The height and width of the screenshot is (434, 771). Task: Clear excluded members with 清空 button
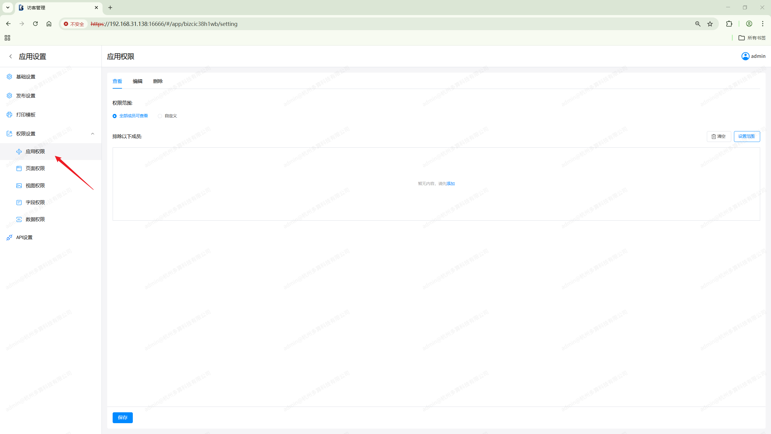click(x=719, y=137)
